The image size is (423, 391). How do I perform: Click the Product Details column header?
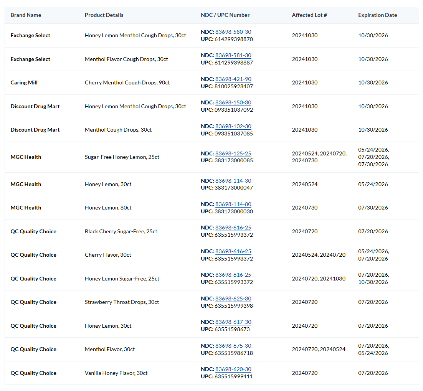pyautogui.click(x=104, y=15)
